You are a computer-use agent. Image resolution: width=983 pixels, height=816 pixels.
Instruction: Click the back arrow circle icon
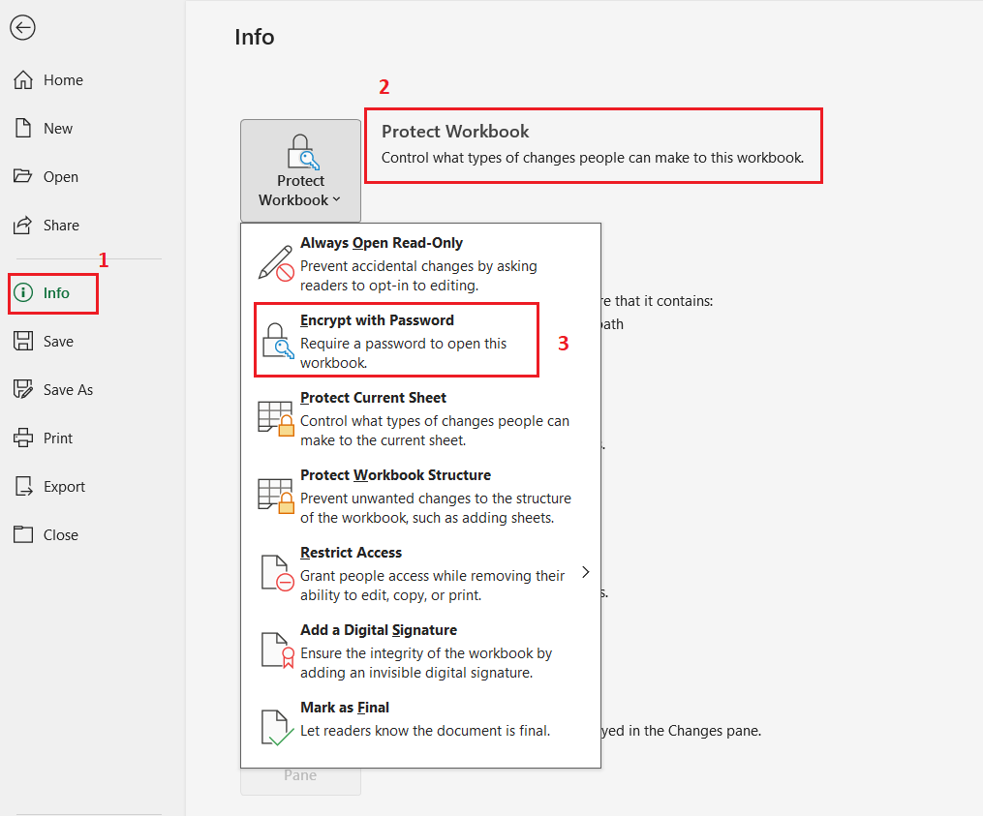[22, 28]
